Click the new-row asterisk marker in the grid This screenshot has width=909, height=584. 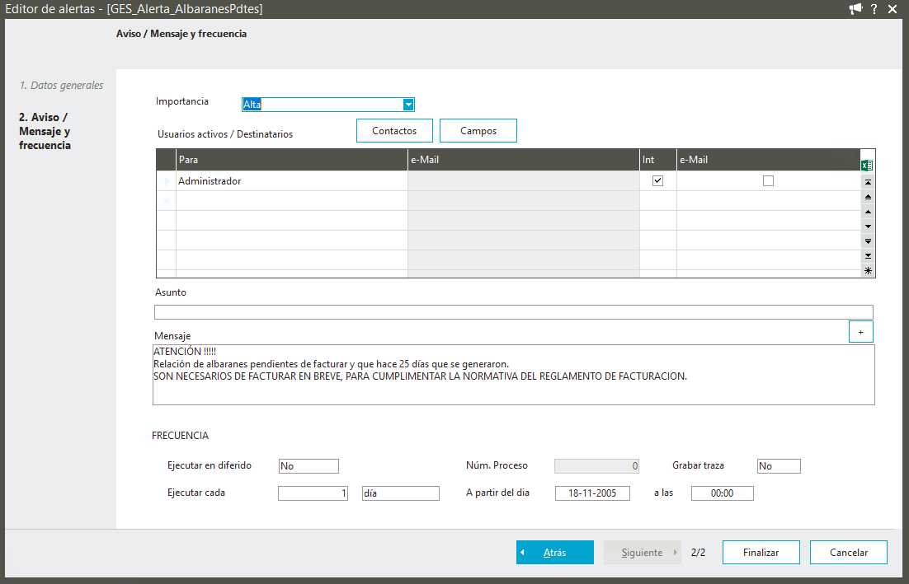point(167,201)
